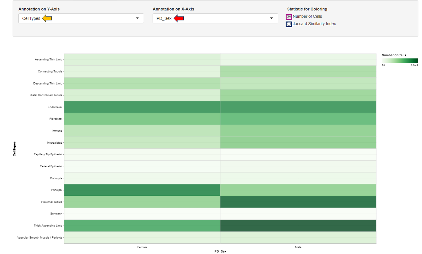Image resolution: width=422 pixels, height=254 pixels.
Task: Click the Intercalated Male heatmap cell
Action: pyautogui.click(x=298, y=143)
